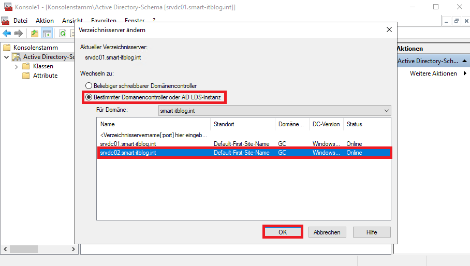This screenshot has height=266, width=470.
Task: Select 'Beliebiger schreibbarer Domänencontroller' radio option
Action: (89, 86)
